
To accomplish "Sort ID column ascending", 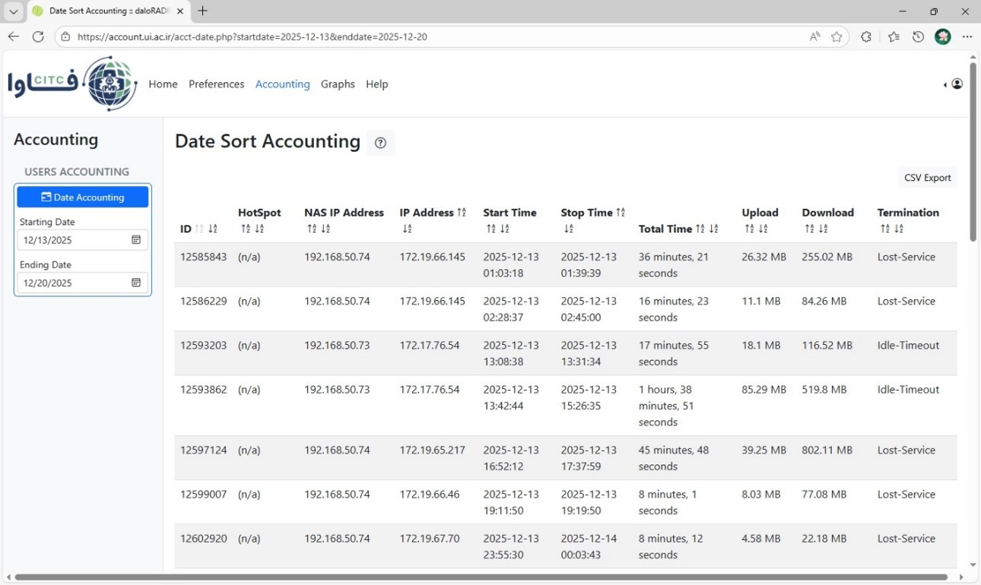I will coord(200,229).
